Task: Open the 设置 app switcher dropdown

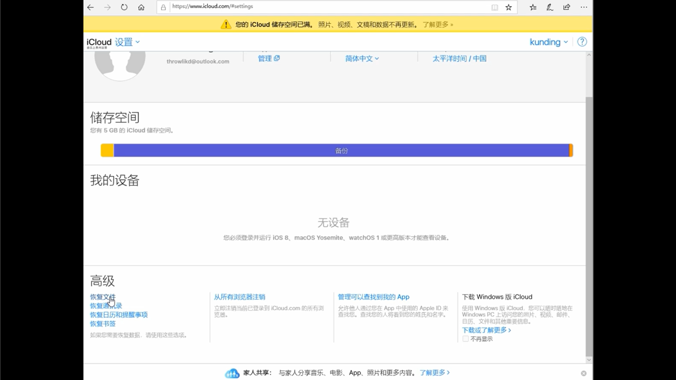Action: [x=127, y=42]
